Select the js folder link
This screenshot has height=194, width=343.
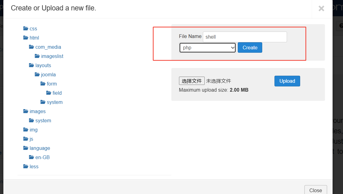pos(31,139)
